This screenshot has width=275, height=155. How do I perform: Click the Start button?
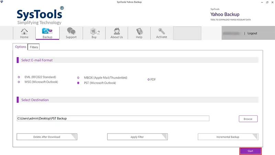tap(251, 151)
